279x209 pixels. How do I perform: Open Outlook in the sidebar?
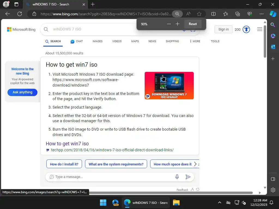click(273, 47)
